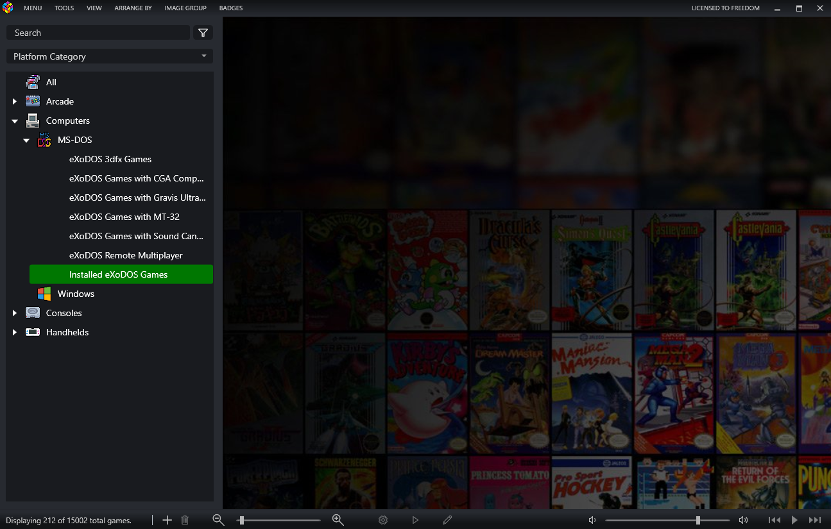Click the trash delete icon
The width and height of the screenshot is (831, 529).
pos(185,520)
